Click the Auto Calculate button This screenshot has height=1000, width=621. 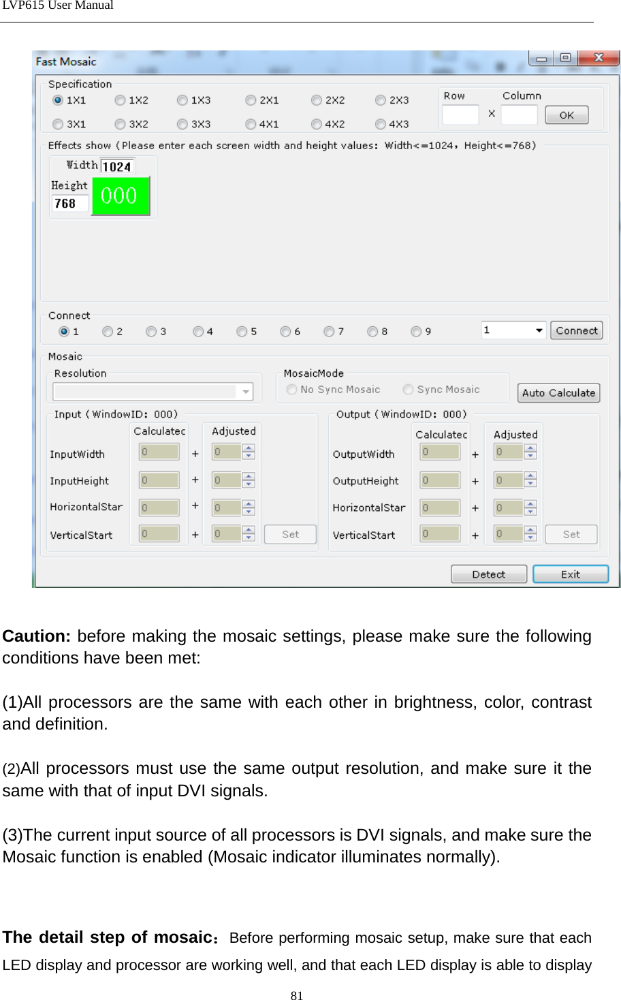point(558,393)
